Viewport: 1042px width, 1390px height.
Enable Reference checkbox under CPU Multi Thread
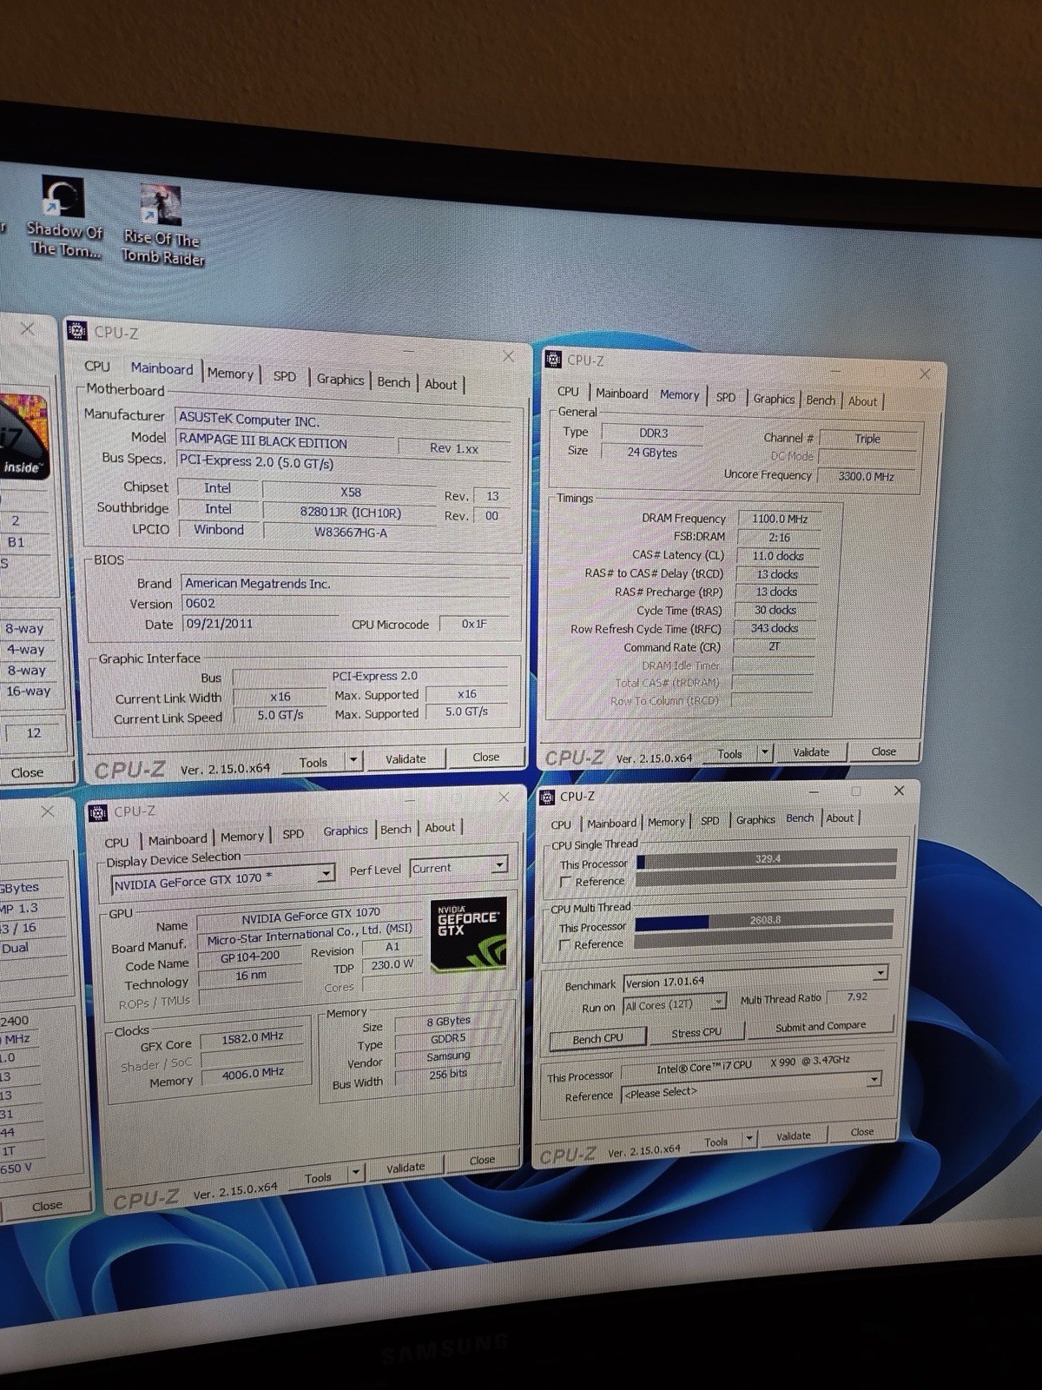[x=565, y=944]
